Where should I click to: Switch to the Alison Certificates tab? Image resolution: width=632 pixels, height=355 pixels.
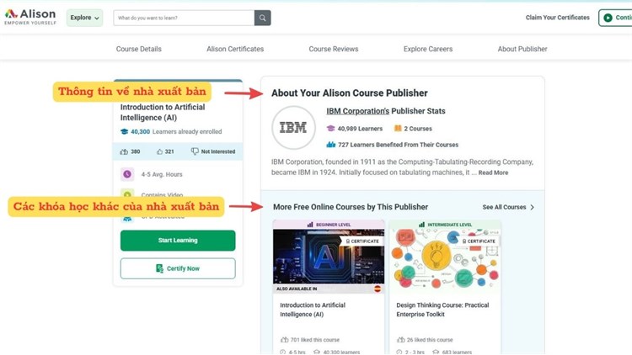coord(235,49)
